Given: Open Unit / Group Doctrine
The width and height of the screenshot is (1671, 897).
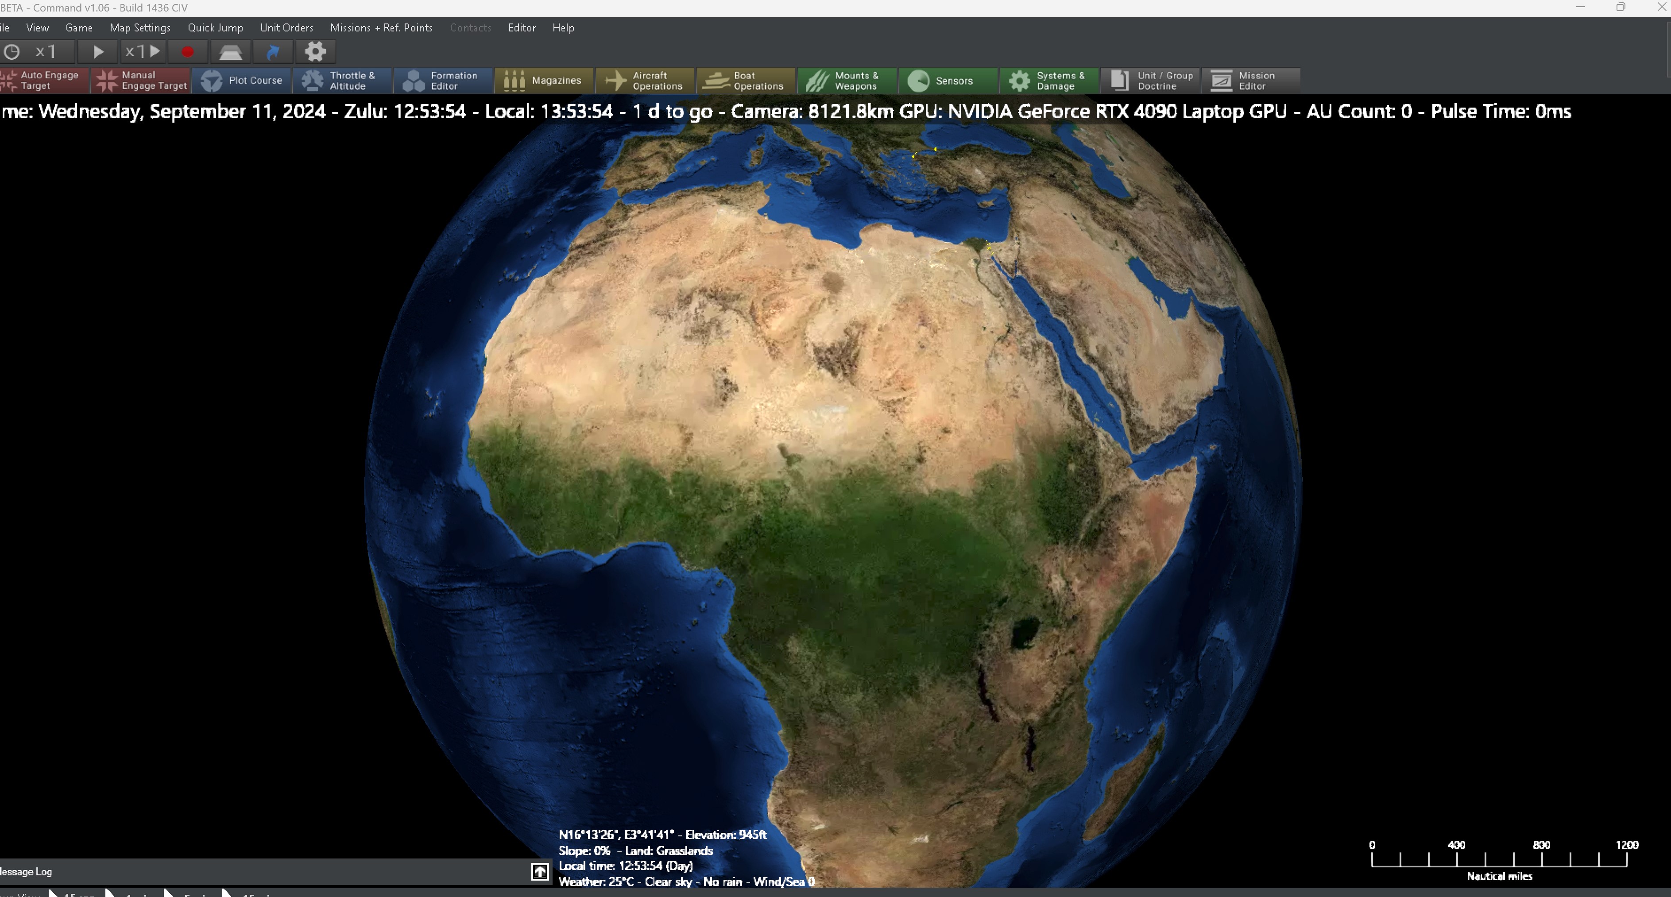Looking at the screenshot, I should pyautogui.click(x=1150, y=81).
